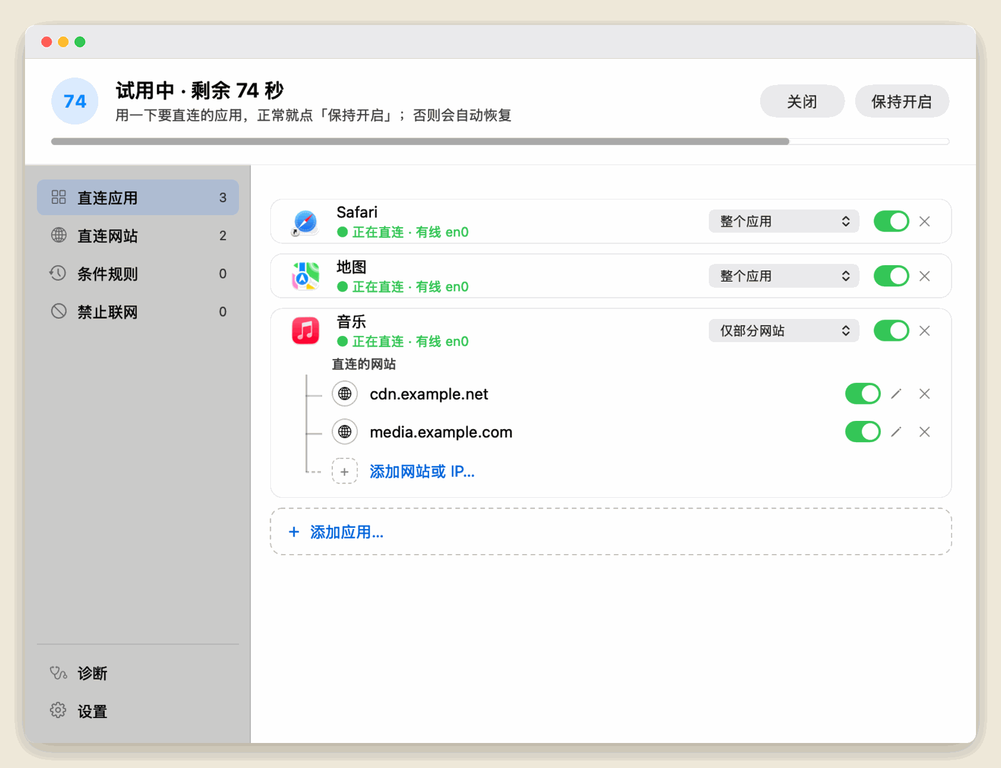Click the 添加网站或 IP... link
The image size is (1001, 768).
coord(422,472)
